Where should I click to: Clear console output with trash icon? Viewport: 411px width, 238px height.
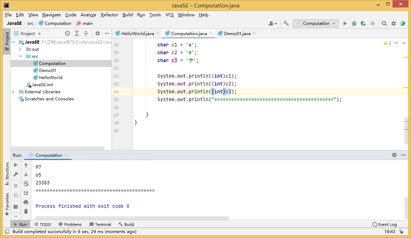pyautogui.click(x=26, y=211)
